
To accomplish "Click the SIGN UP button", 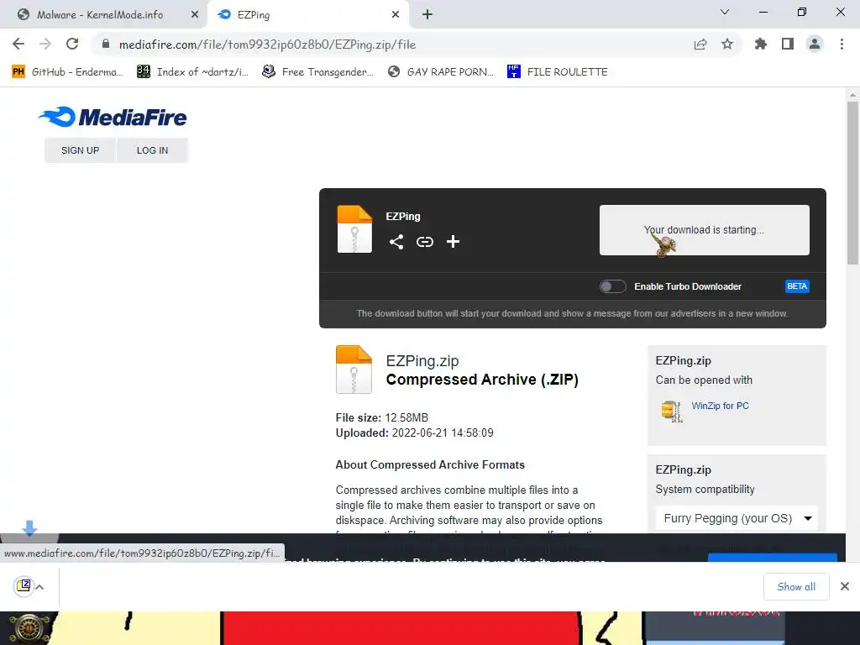I will [80, 150].
